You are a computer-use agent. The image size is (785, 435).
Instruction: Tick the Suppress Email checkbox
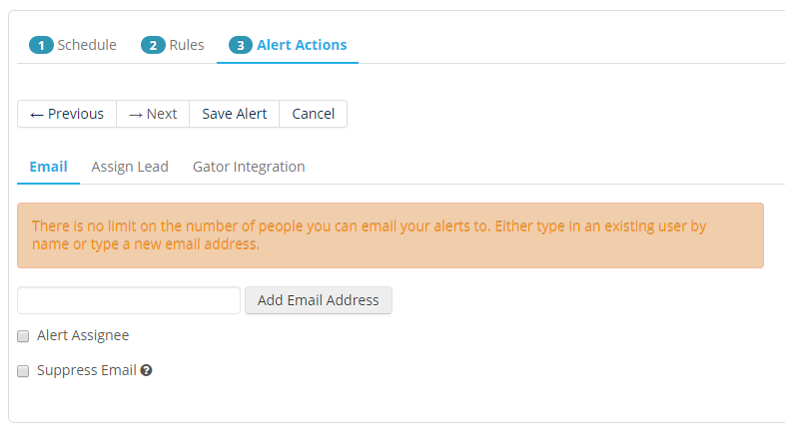(23, 371)
